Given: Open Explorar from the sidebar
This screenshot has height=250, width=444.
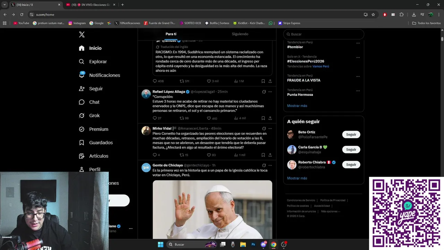Looking at the screenshot, I should click(x=93, y=61).
